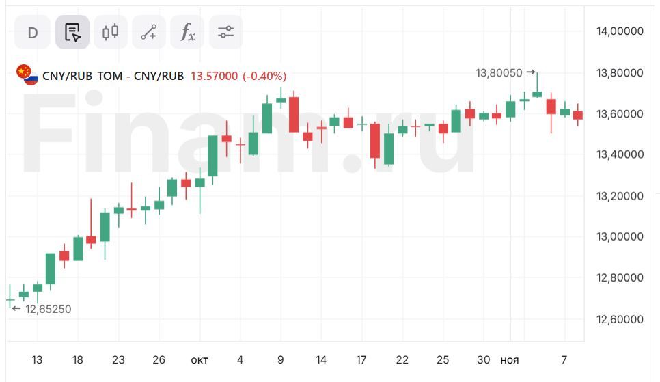Click the 12,60000 price axis label
The image size is (660, 382).
620,319
